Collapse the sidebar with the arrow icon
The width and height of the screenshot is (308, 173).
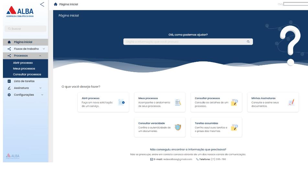42,4
